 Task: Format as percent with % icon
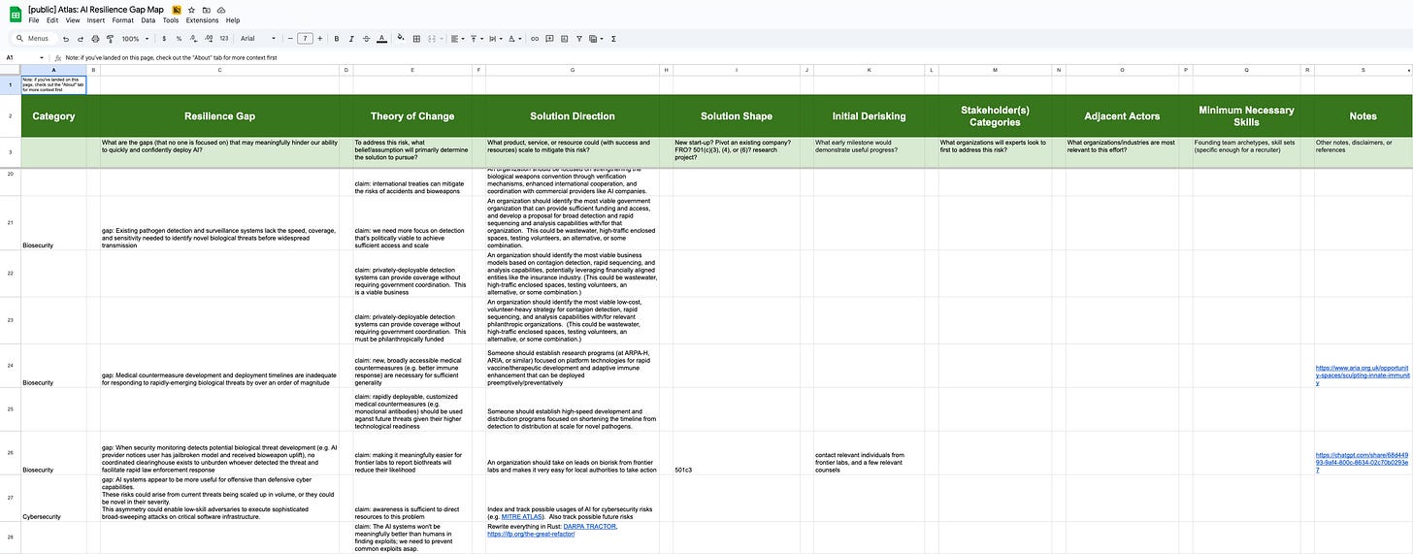point(180,39)
